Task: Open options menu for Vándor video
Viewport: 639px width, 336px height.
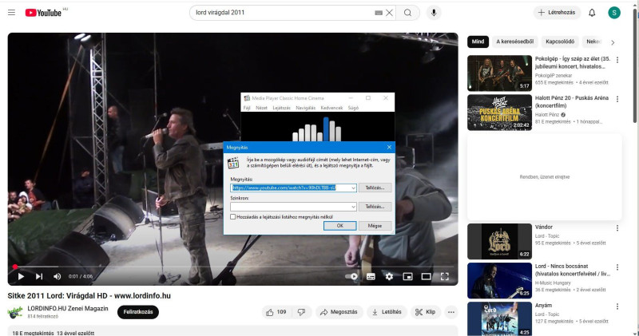Action: click(617, 228)
